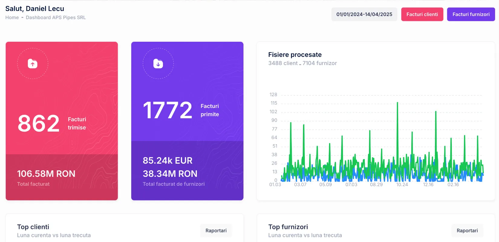Click the Fisiere procesate chart title
Viewport: 499px width, 242px height.
(x=295, y=55)
